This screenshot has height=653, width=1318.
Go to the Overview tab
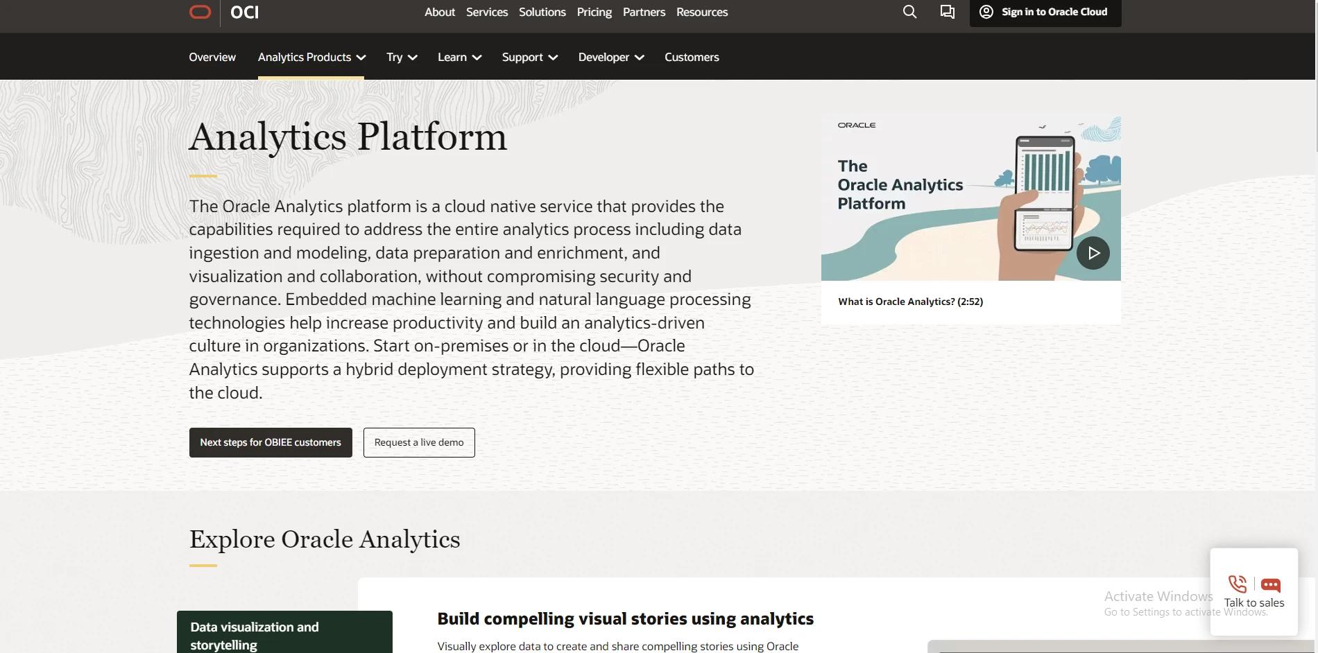click(212, 57)
